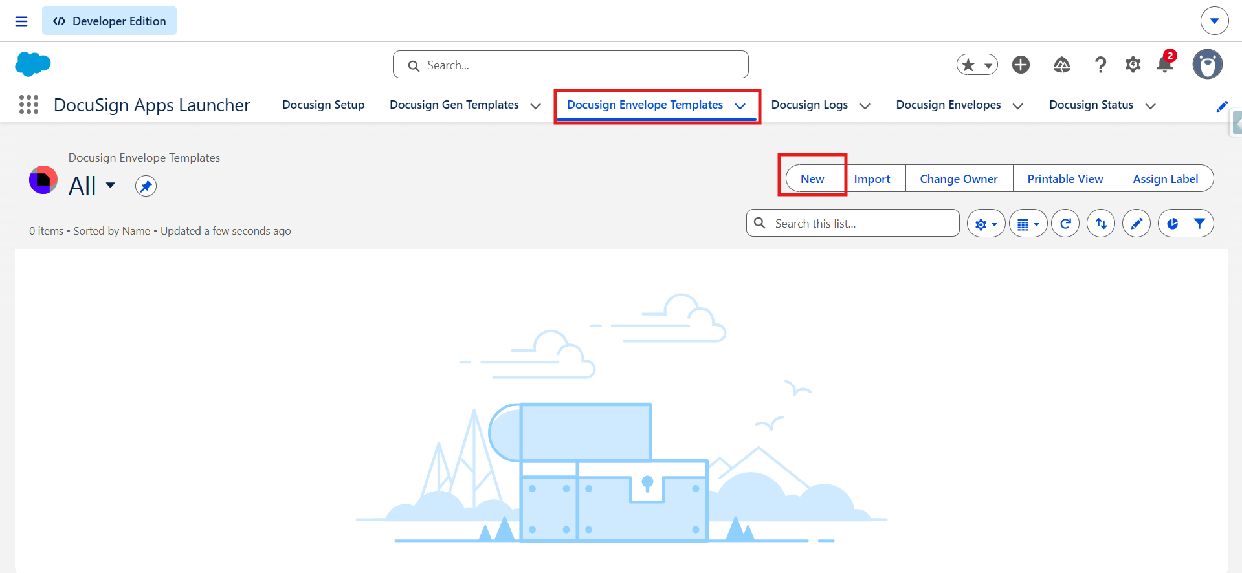This screenshot has height=573, width=1242.
Task: Open the Docusign Status tab
Action: click(x=1091, y=105)
